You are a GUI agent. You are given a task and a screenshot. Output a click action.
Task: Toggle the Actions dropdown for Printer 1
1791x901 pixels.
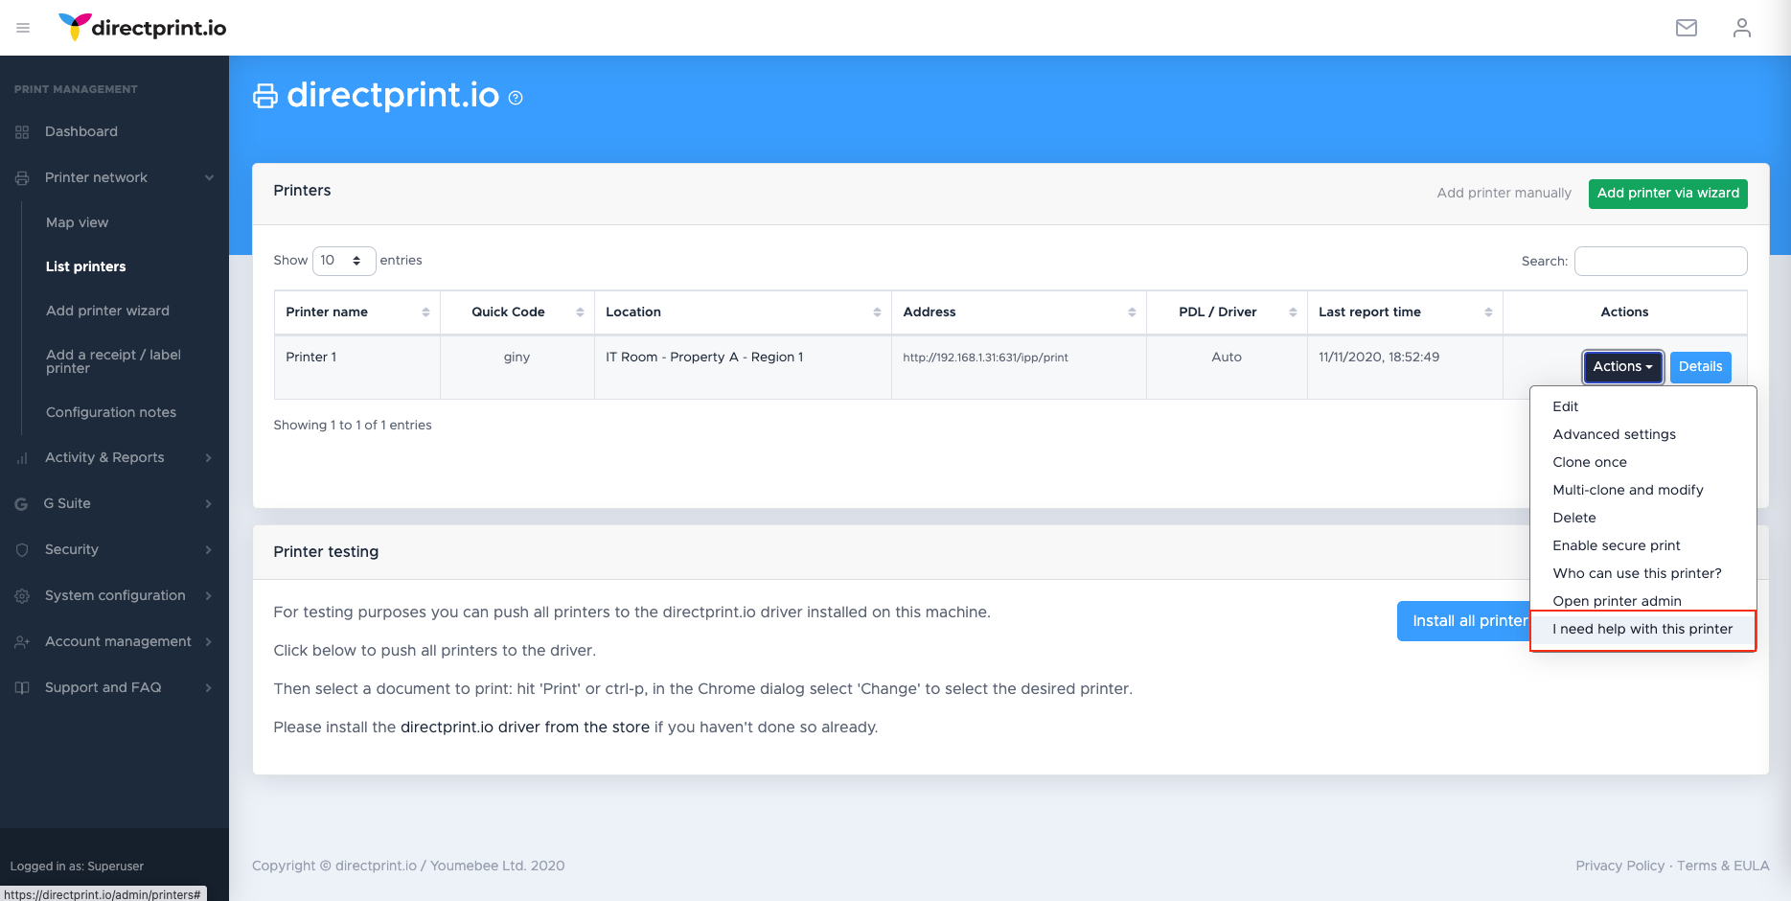(1622, 367)
